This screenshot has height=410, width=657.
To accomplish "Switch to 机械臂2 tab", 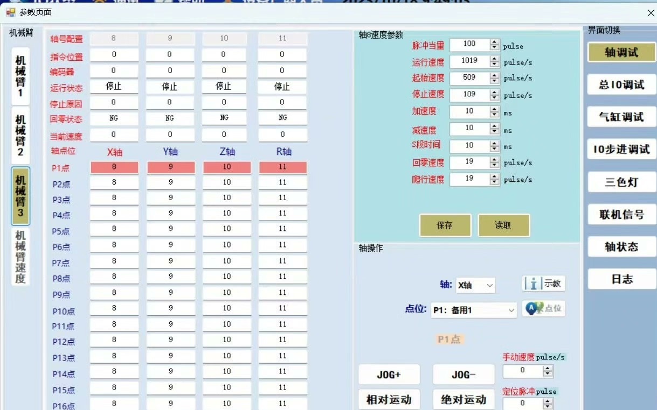I will pyautogui.click(x=20, y=135).
